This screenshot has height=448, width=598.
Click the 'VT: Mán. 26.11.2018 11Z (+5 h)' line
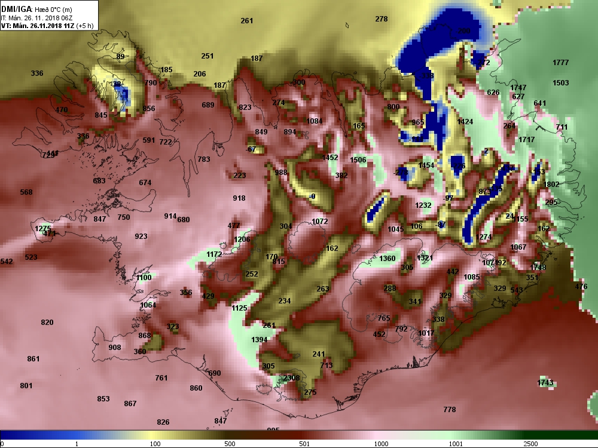47,26
